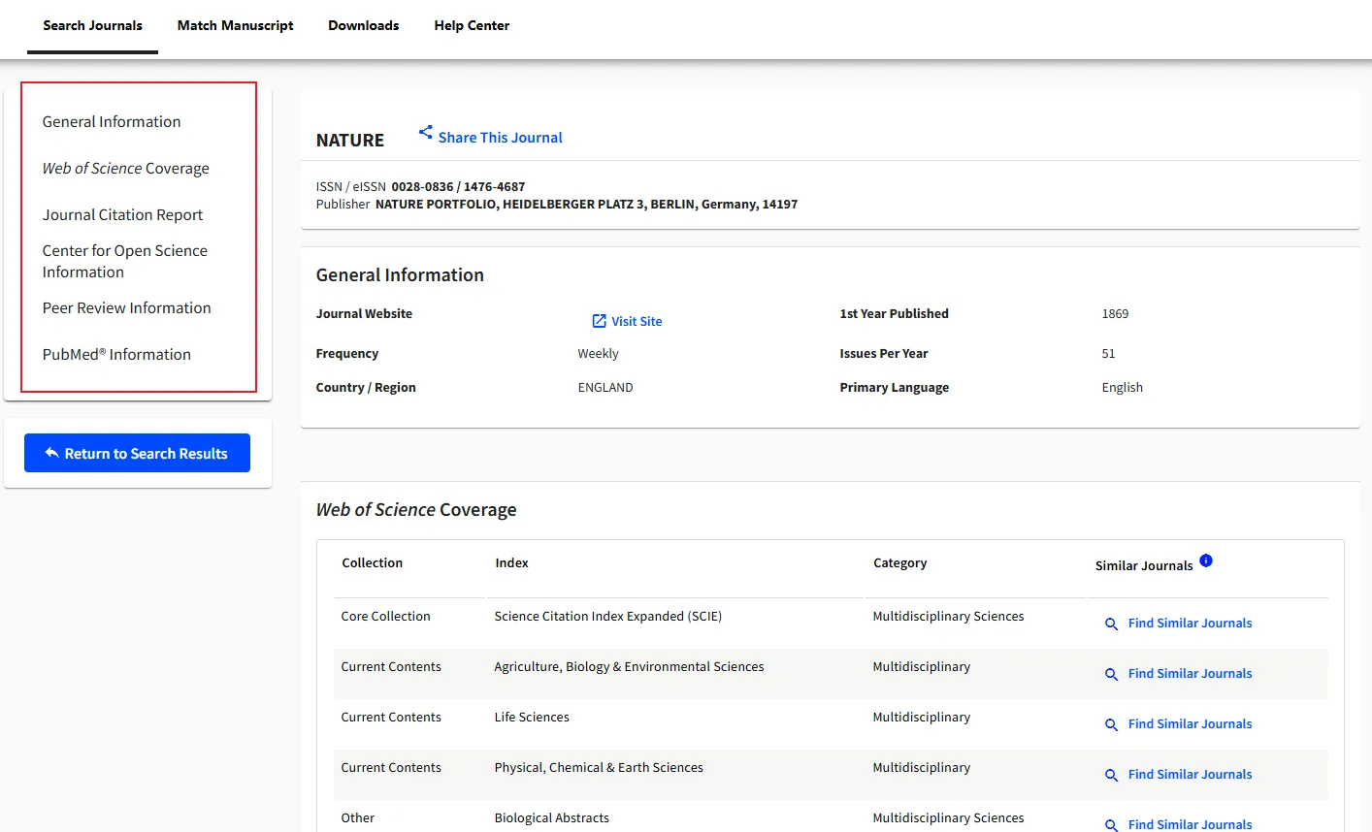Click the first year published value 1869

click(1115, 314)
